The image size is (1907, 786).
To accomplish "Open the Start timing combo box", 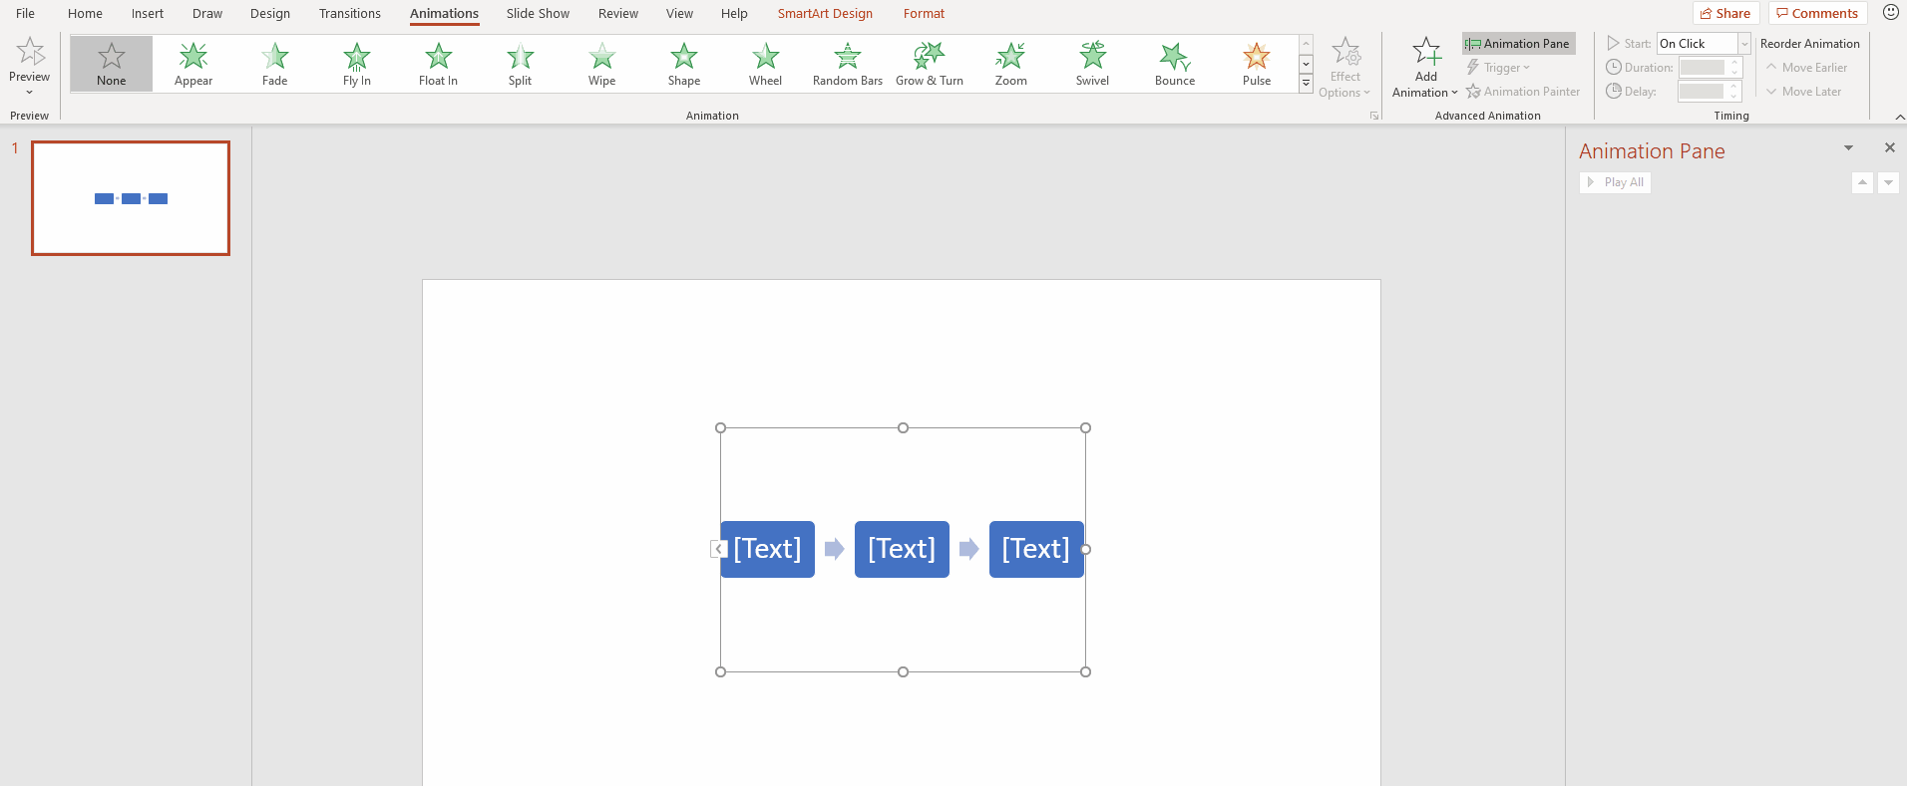I will click(x=1704, y=44).
